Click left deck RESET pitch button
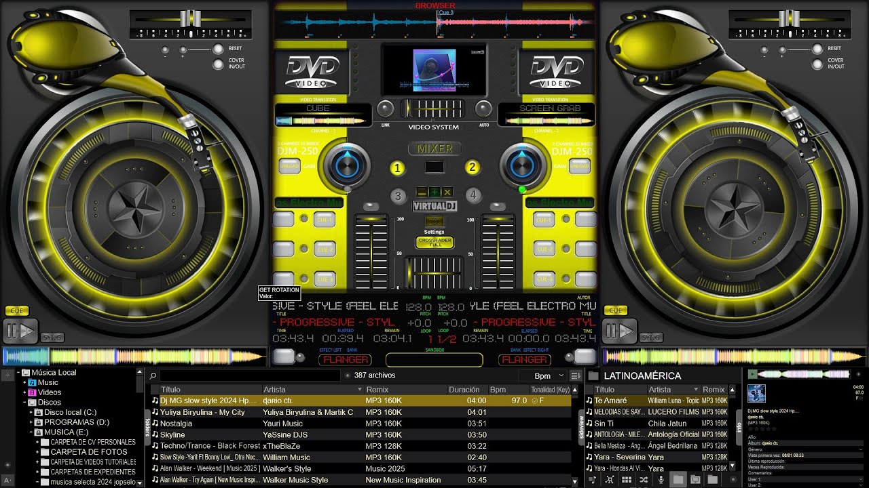This screenshot has width=869, height=488. point(218,49)
